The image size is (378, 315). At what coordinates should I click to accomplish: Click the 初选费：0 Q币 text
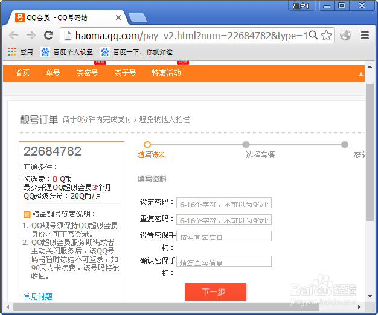pyautogui.click(x=48, y=179)
